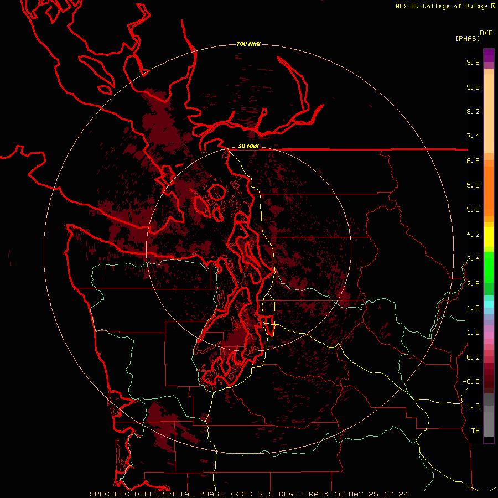Click the 5.8 scale value

473,185
